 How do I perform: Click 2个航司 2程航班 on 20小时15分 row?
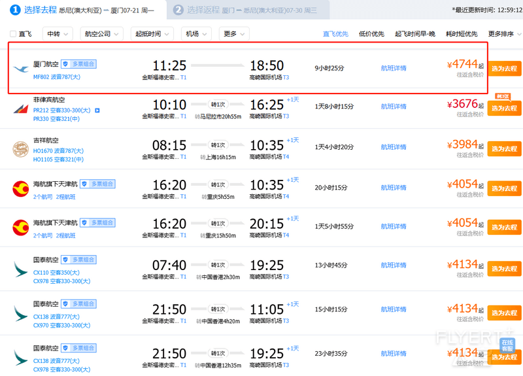tap(54, 197)
